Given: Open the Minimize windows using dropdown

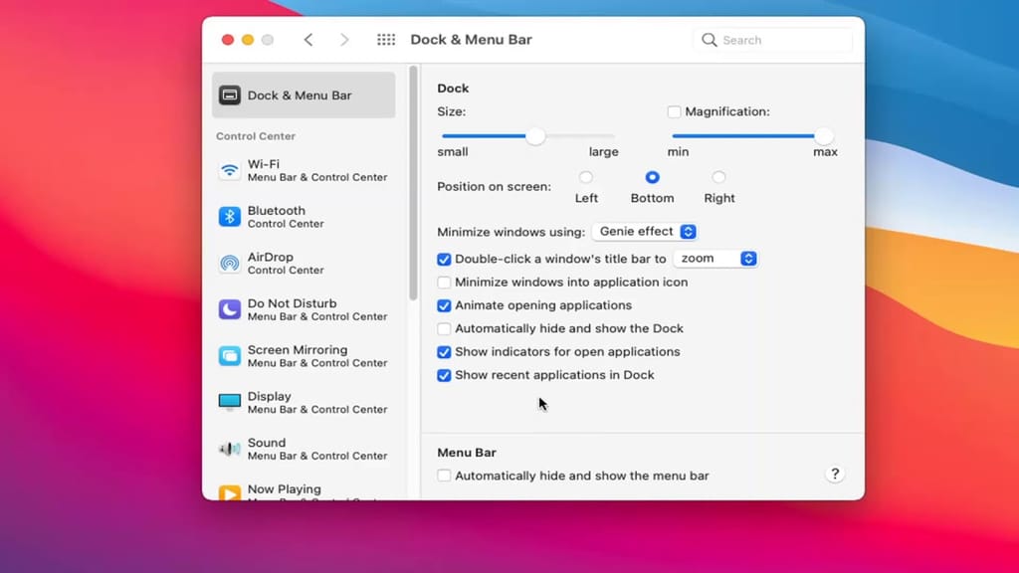Looking at the screenshot, I should pyautogui.click(x=644, y=231).
